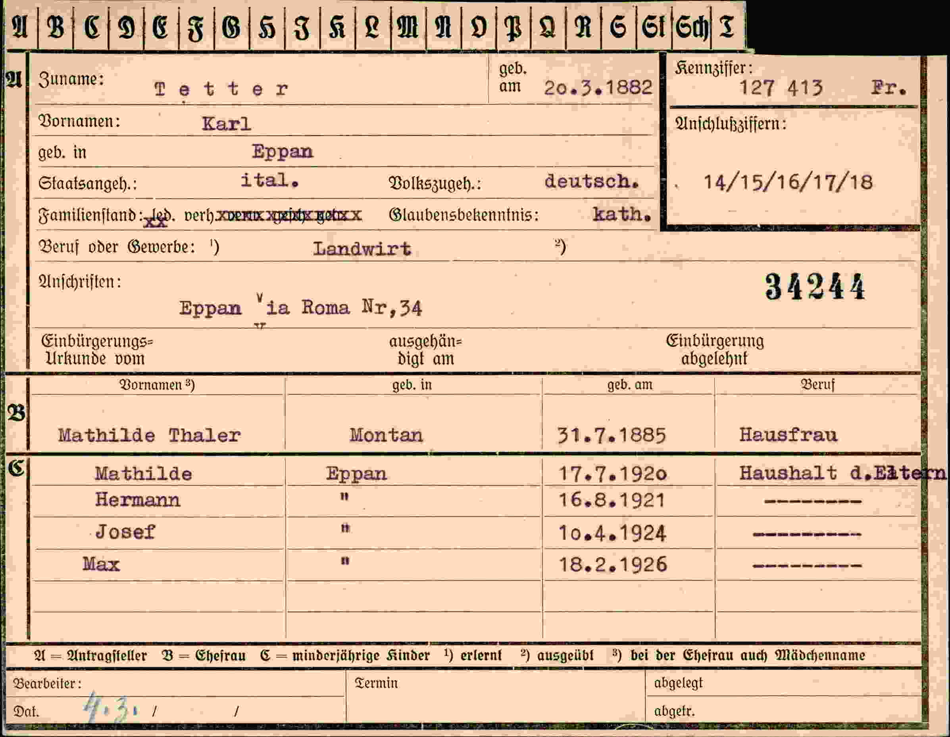Click the surname "T e t t e r"
The height and width of the screenshot is (737, 950).
221,89
